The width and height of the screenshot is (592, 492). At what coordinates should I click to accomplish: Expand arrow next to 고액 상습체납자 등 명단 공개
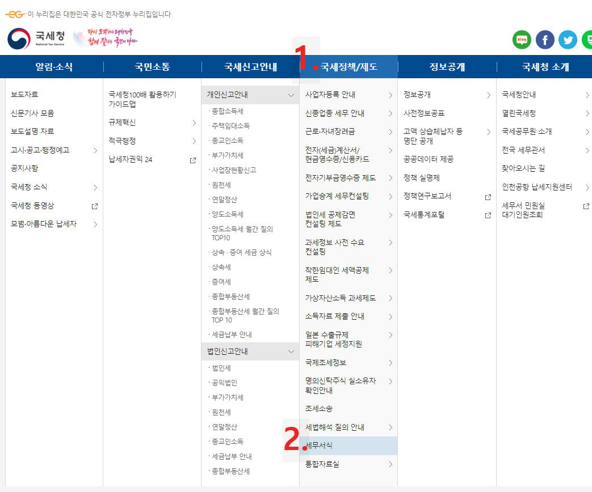[x=489, y=132]
